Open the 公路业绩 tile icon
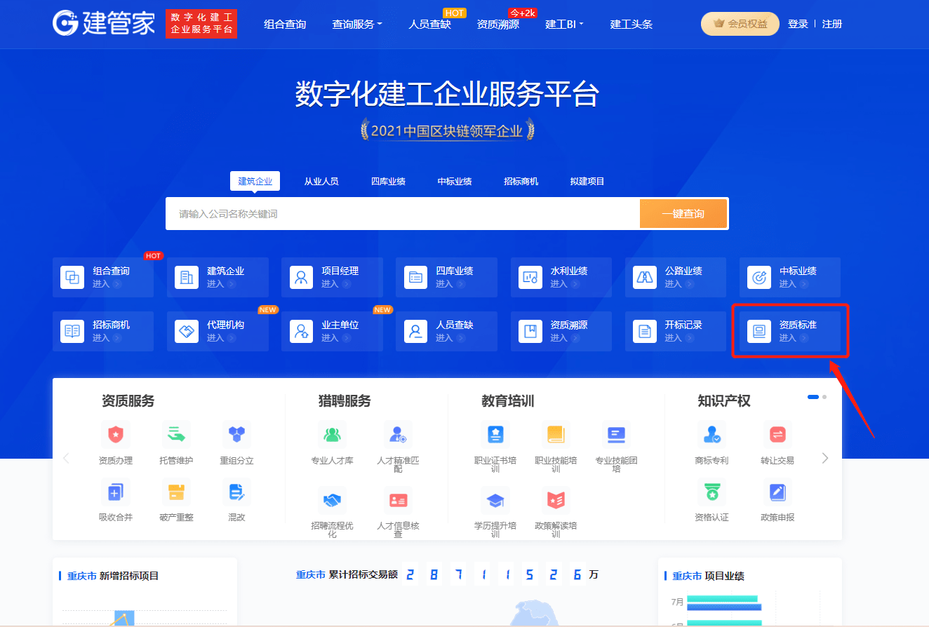The height and width of the screenshot is (627, 929). (x=644, y=277)
